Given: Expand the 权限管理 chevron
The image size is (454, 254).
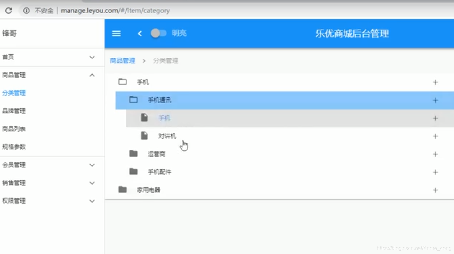Looking at the screenshot, I should pos(92,201).
